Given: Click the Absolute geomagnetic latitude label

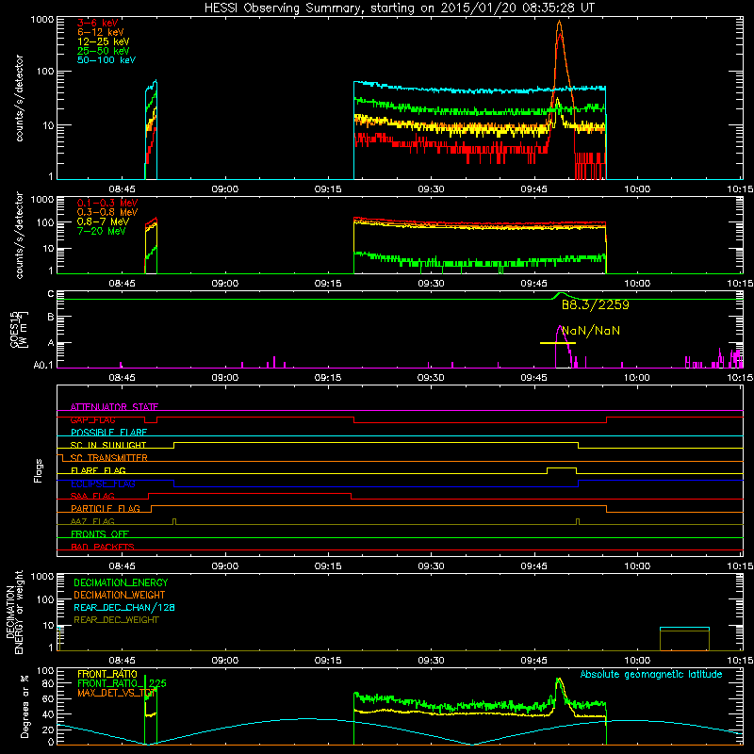Looking at the screenshot, I should [x=651, y=675].
